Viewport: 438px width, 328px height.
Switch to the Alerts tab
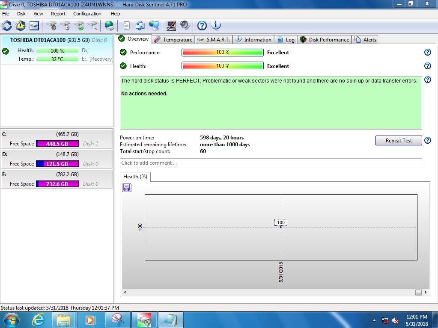(366, 40)
